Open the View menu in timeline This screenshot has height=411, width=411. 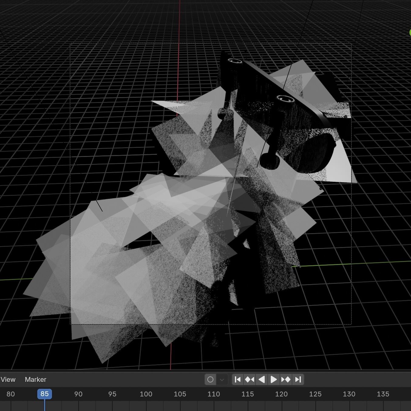8,379
